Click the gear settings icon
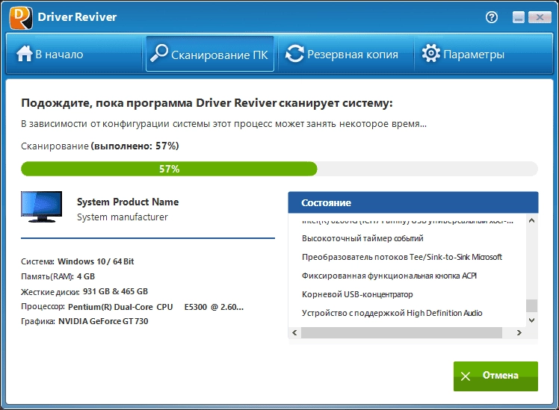The height and width of the screenshot is (410, 559). point(431,54)
